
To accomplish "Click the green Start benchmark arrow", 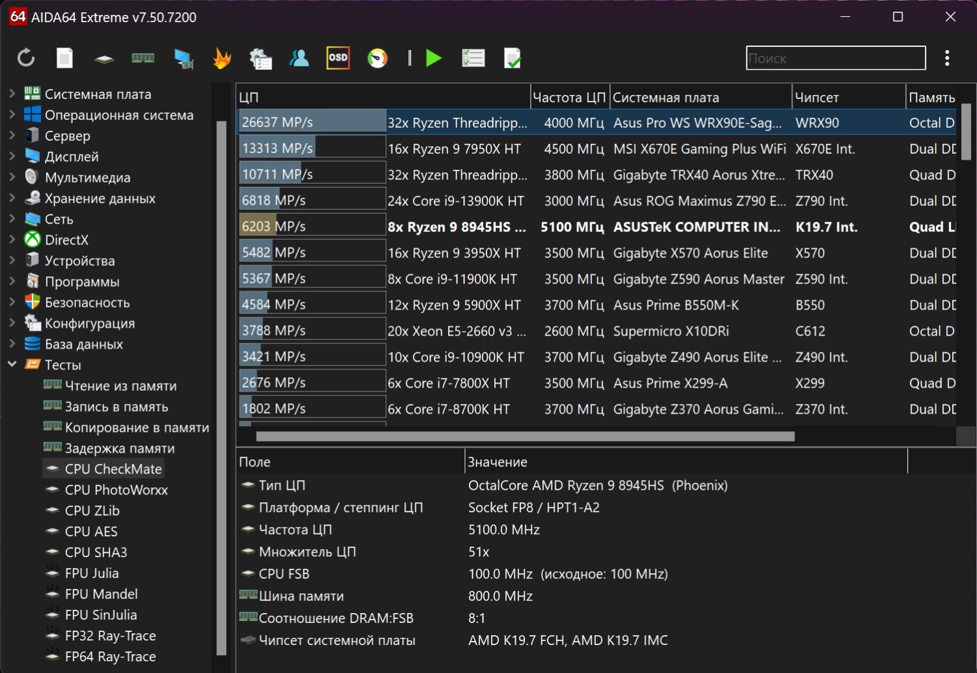I will pyautogui.click(x=434, y=58).
